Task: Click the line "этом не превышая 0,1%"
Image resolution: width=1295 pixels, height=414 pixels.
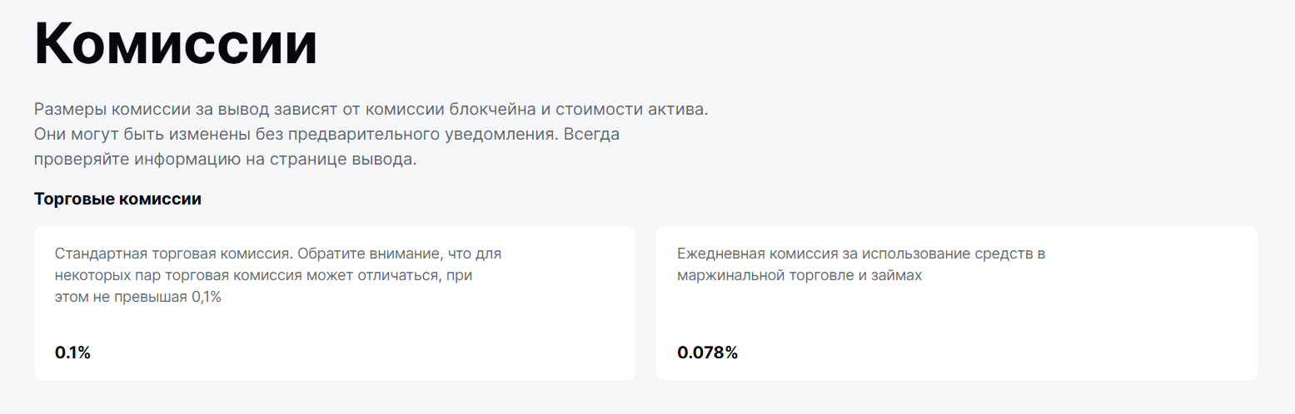Action: [x=137, y=297]
